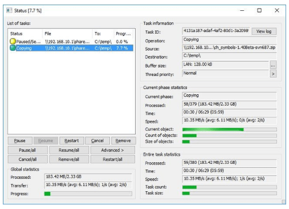This screenshot has width=289, height=209.
Task: Click Global statistics Transfer value field
Action: click(88, 185)
